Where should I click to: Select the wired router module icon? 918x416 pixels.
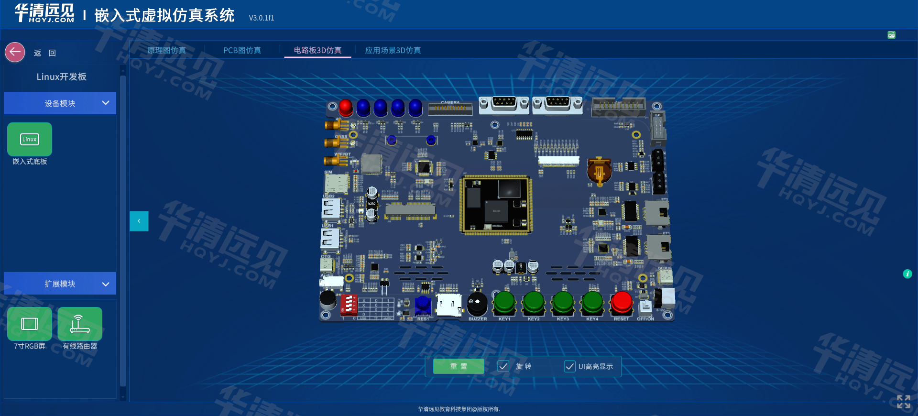pos(80,324)
